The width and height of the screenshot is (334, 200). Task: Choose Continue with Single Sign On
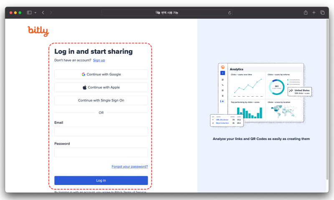101,100
